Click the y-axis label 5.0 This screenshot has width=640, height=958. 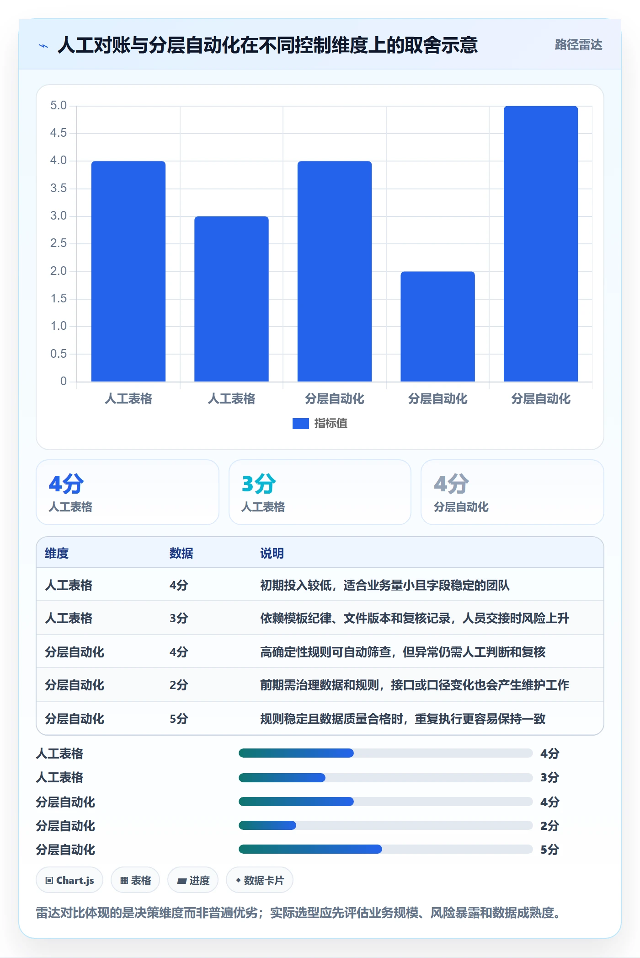[59, 106]
